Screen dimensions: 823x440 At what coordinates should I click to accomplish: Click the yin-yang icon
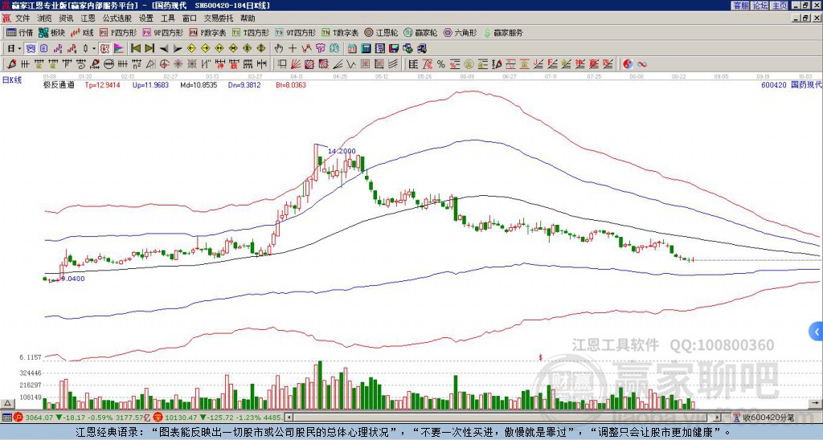pos(628,64)
